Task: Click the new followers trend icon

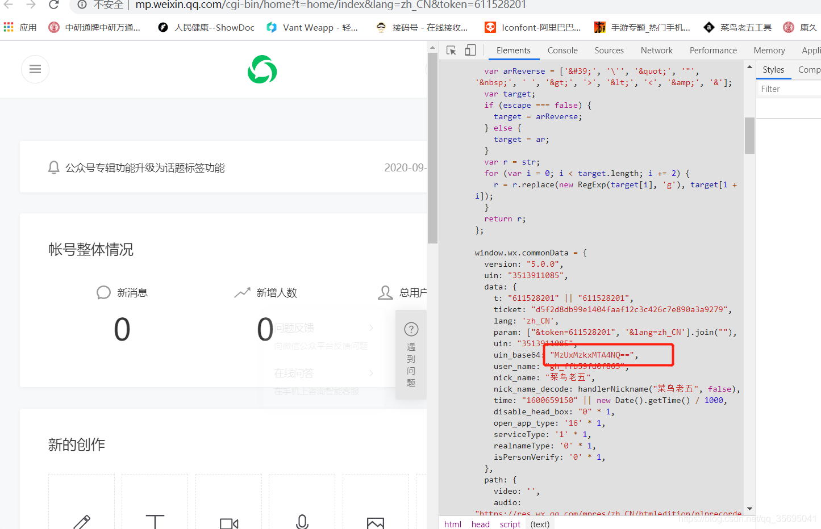Action: 242,292
